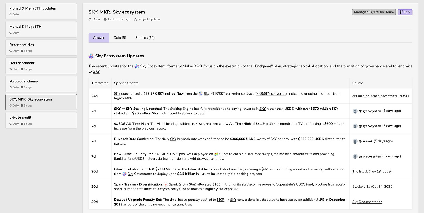424x213 pixels.
Task: Click @skyecosystem handle in sUSDS All-Time High row
Action: pyautogui.click(x=370, y=126)
